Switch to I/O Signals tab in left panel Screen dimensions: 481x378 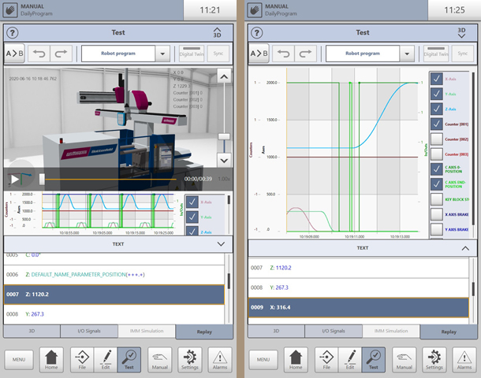(x=89, y=331)
